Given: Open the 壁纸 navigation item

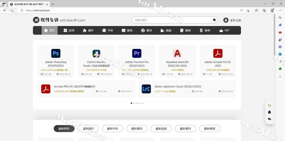Looking at the screenshot, I should point(127,30).
